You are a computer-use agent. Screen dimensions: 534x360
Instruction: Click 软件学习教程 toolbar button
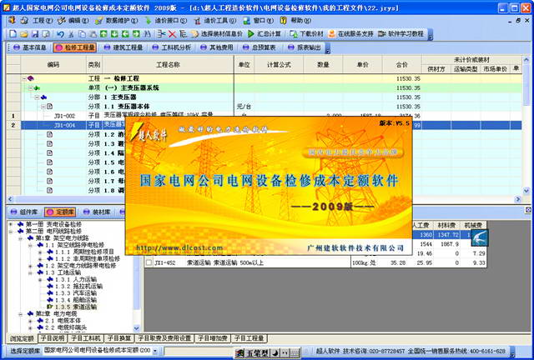tap(401, 33)
